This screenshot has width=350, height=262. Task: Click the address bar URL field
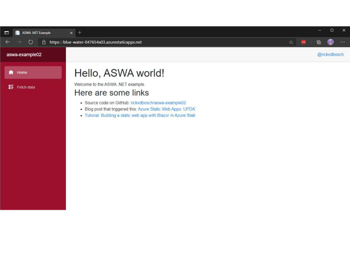[x=167, y=42]
